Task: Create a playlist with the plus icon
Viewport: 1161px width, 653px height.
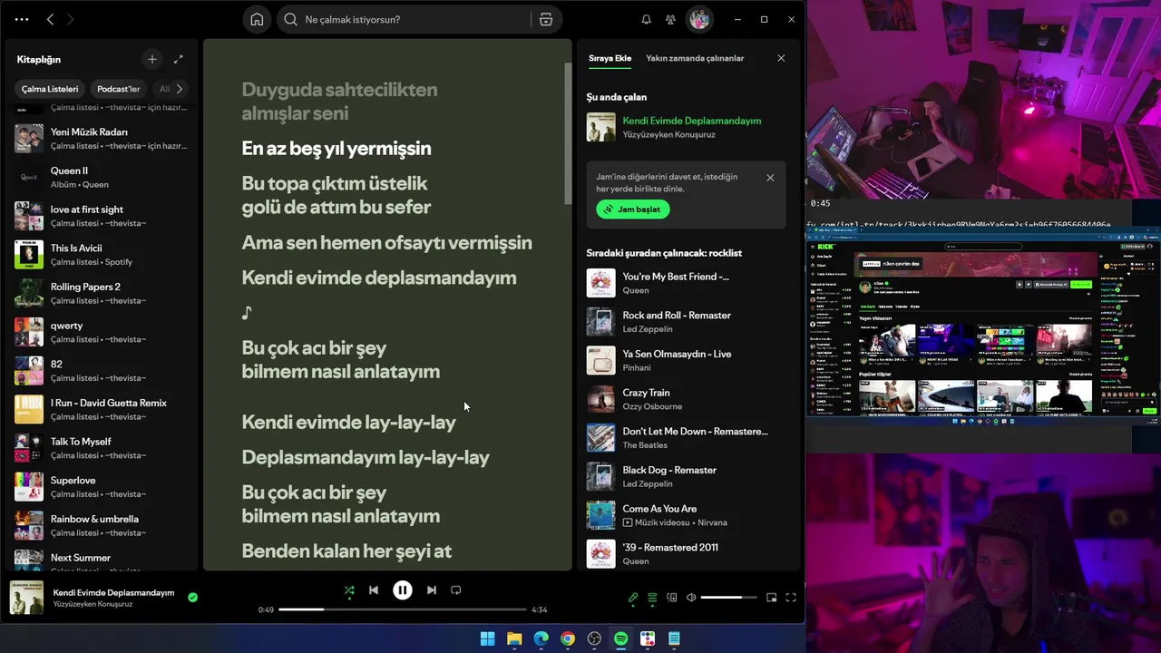Action: tap(151, 59)
